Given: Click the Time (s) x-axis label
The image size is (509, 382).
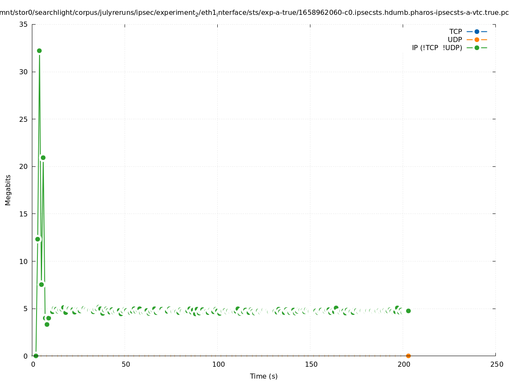Looking at the screenshot, I should point(264,376).
